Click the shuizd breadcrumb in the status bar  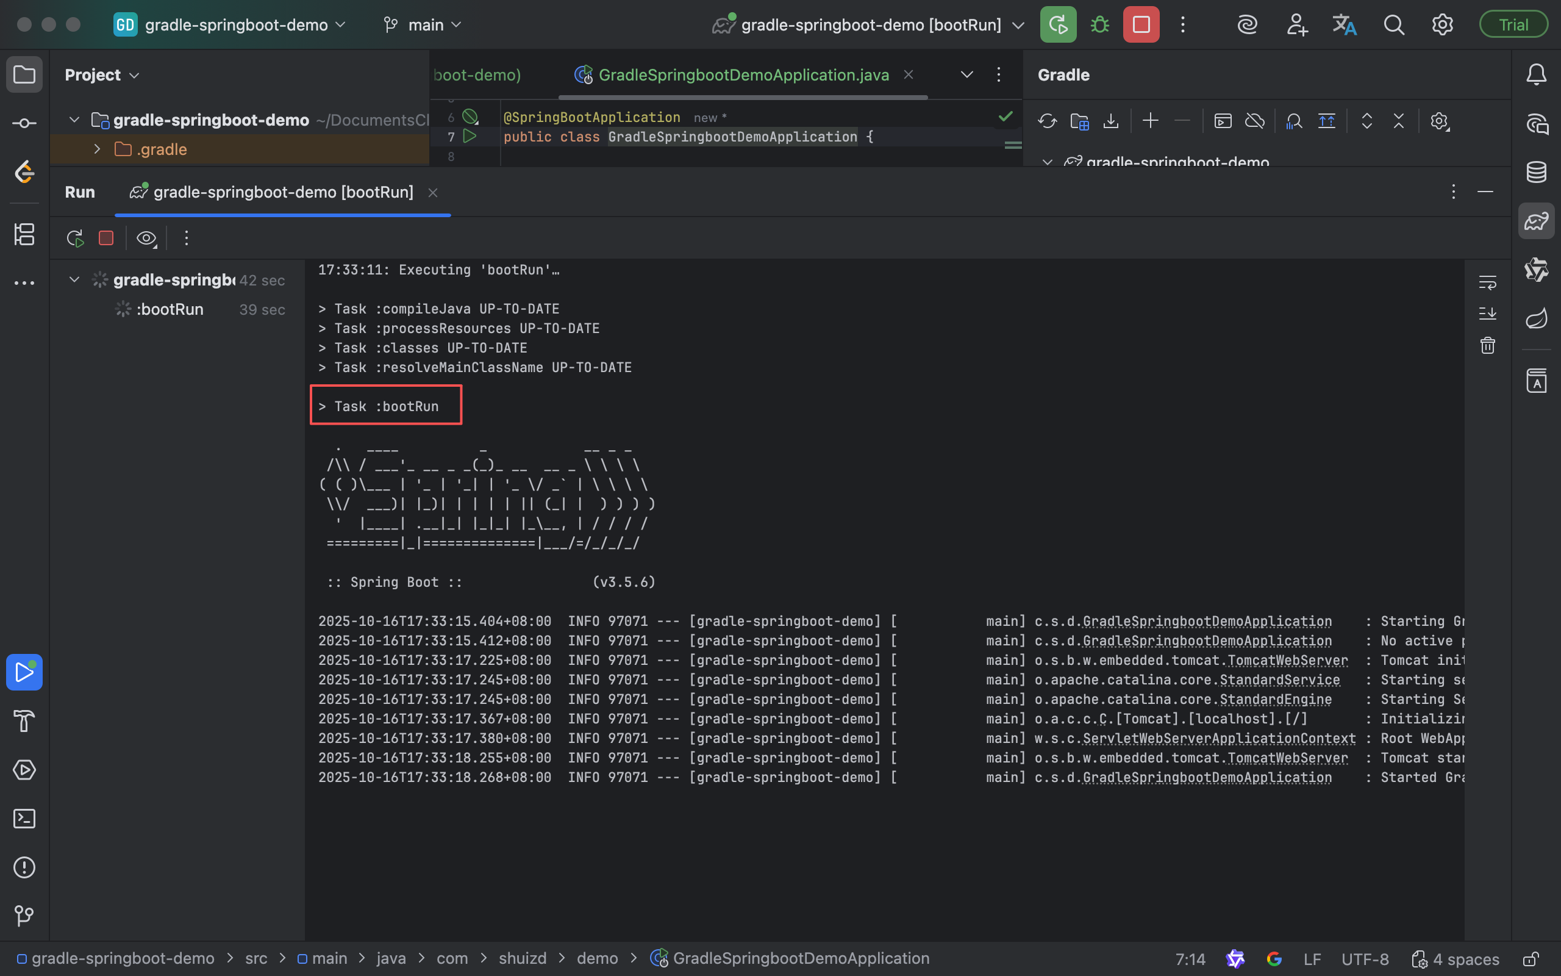[x=522, y=958]
